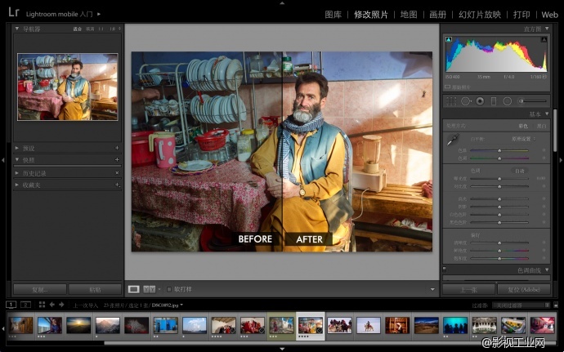
Task: Select the Crop Overlay tool
Action: 451,100
